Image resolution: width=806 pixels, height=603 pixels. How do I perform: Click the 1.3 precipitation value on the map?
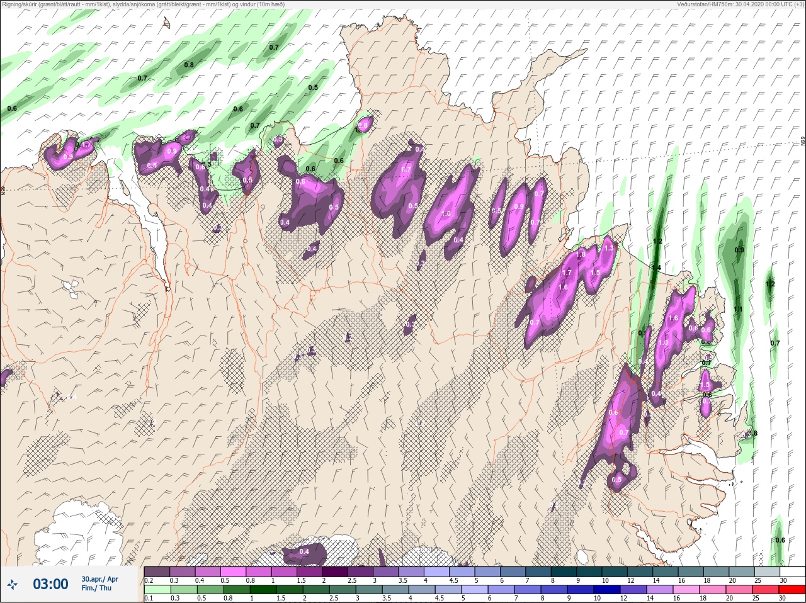pyautogui.click(x=608, y=248)
